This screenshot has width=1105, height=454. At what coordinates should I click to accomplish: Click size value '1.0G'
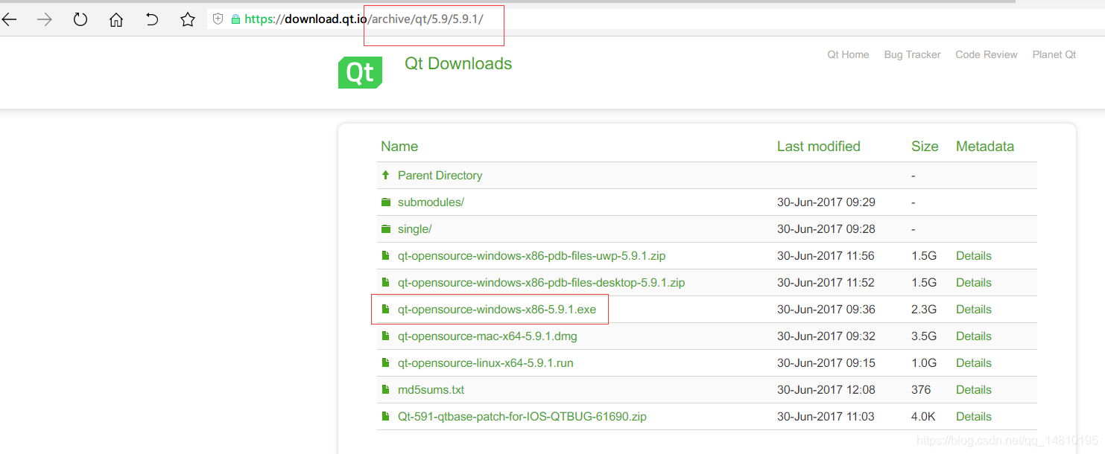(x=924, y=363)
